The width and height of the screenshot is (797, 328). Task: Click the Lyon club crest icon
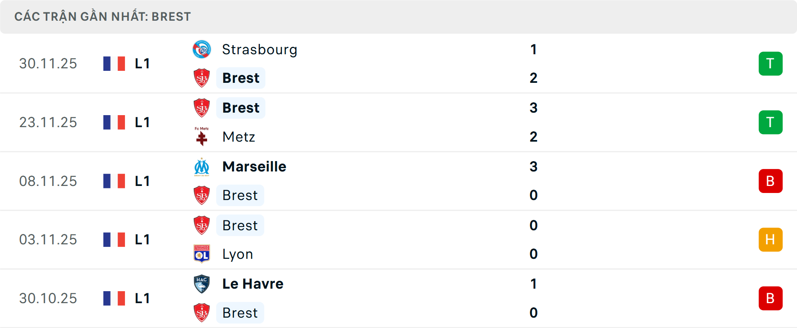pos(202,254)
